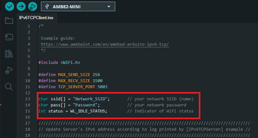Viewport: 258px width, 138px height.
Task: Open the Boards Manager sidebar icon
Action: [x=9, y=37]
